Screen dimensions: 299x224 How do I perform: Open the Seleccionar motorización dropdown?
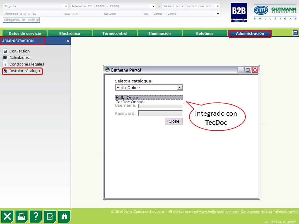pos(218,6)
